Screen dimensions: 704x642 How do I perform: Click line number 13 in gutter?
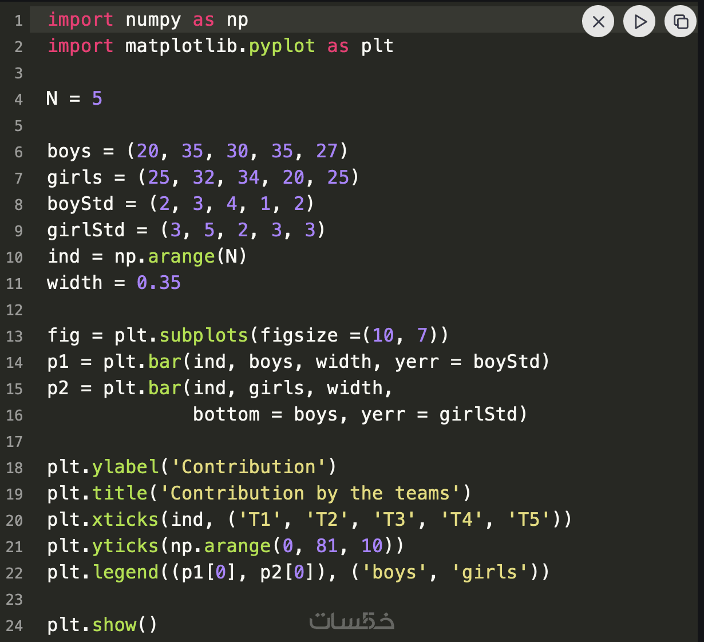coord(14,336)
